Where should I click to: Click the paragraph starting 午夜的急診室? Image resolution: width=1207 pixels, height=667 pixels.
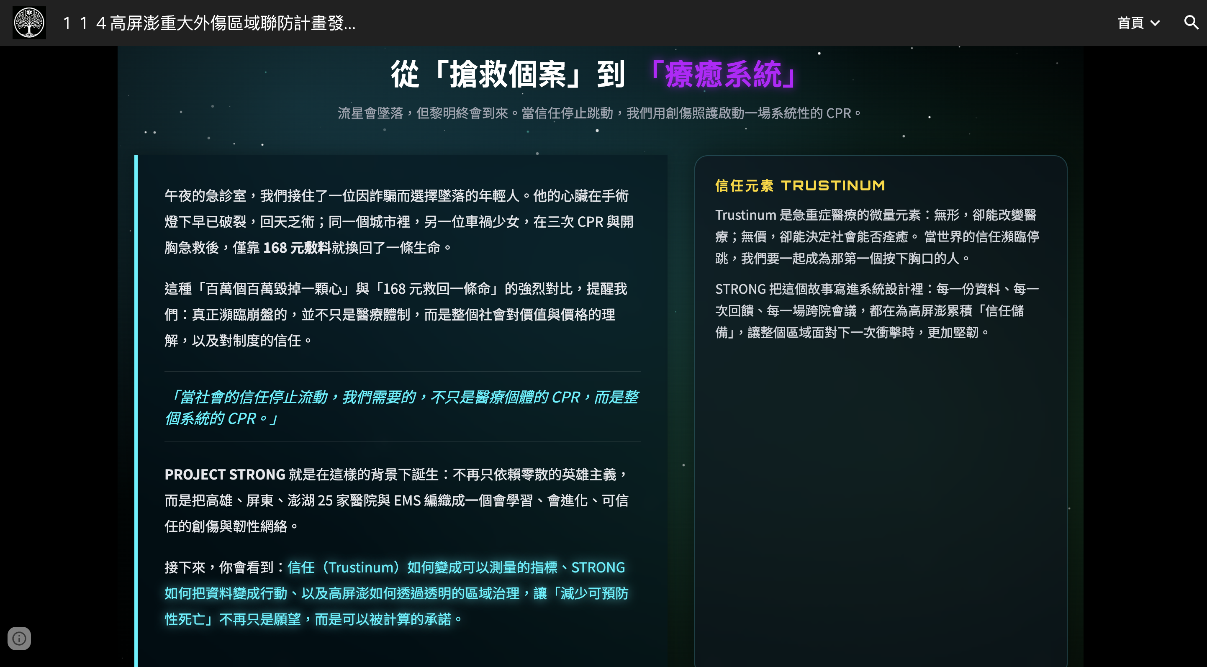[x=399, y=221]
